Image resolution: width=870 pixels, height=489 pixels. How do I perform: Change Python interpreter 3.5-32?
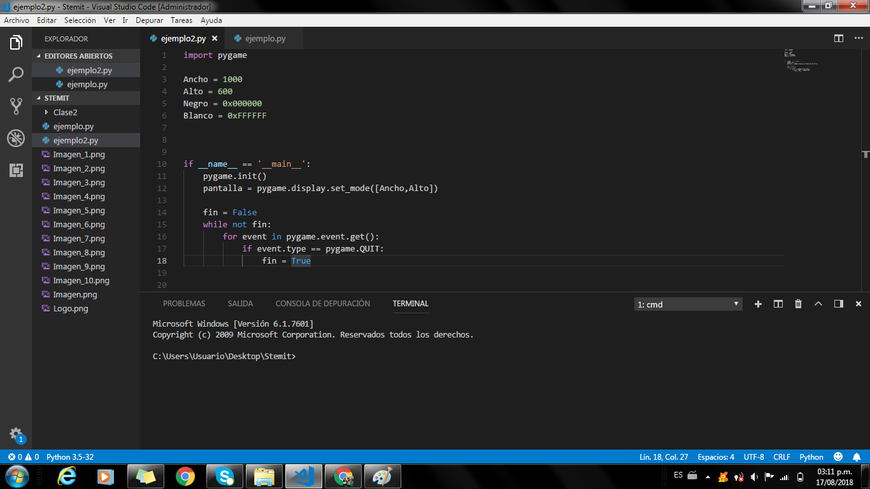coord(70,457)
